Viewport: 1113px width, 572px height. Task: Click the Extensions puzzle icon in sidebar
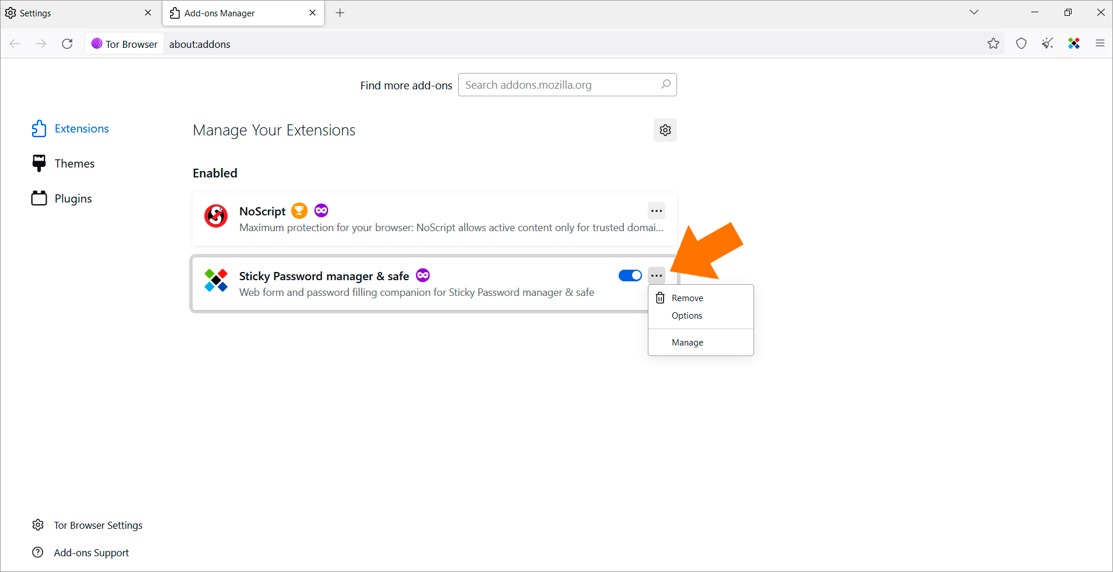pyautogui.click(x=39, y=128)
